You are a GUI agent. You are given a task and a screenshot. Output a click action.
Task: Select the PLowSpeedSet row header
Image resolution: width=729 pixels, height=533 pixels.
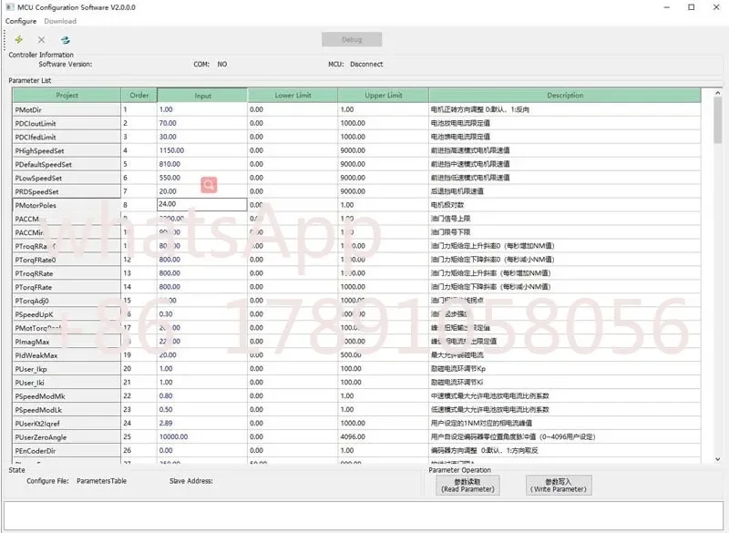pos(67,178)
